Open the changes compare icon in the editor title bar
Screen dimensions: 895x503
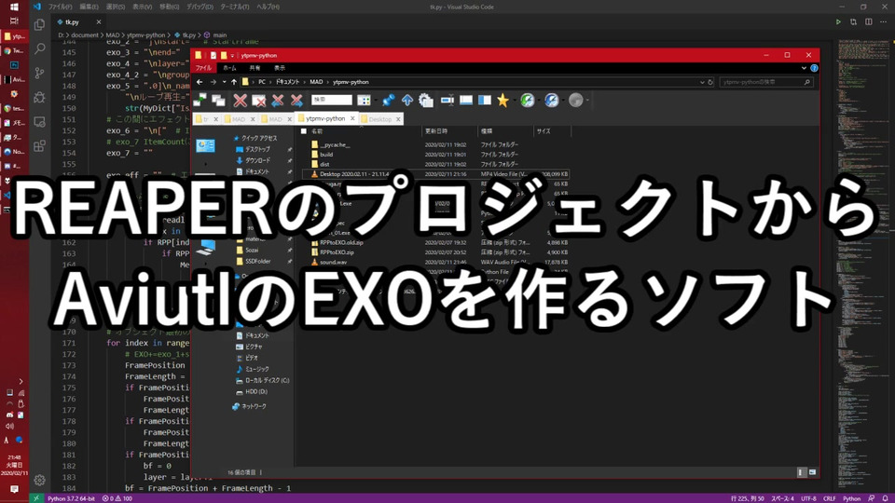click(x=853, y=21)
